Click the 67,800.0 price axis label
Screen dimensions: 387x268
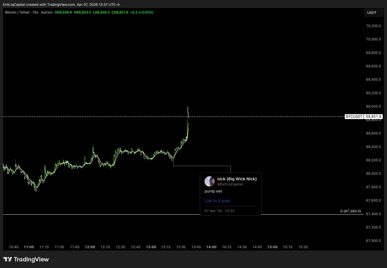pos(373,187)
